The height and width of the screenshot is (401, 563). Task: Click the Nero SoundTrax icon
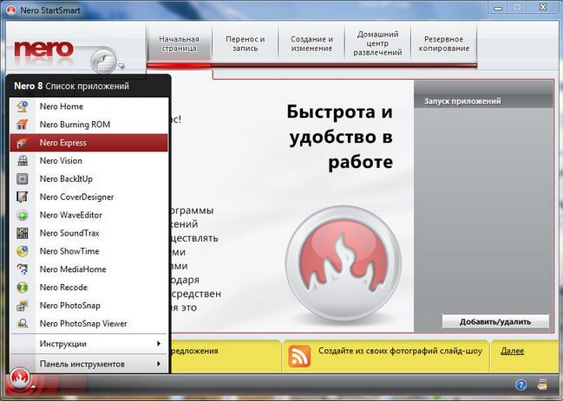point(23,233)
